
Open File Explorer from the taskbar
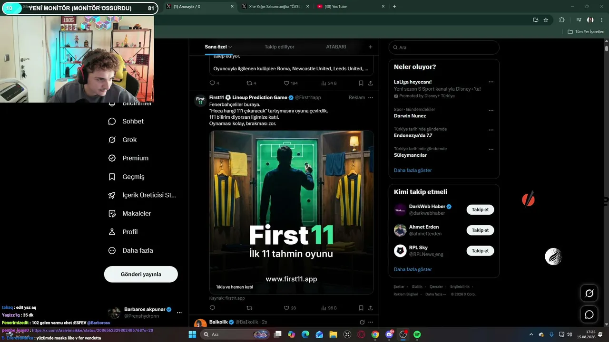click(x=333, y=335)
